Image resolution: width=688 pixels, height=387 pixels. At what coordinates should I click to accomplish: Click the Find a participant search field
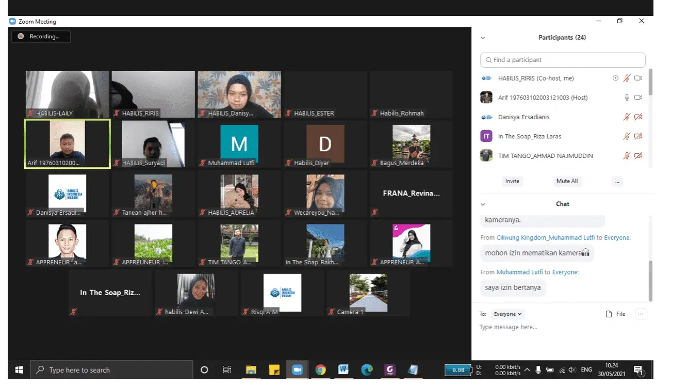coord(563,60)
